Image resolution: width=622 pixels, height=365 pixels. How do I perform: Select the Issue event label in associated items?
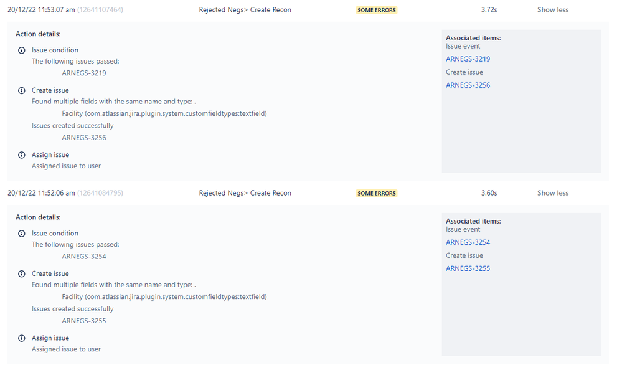pyautogui.click(x=463, y=45)
